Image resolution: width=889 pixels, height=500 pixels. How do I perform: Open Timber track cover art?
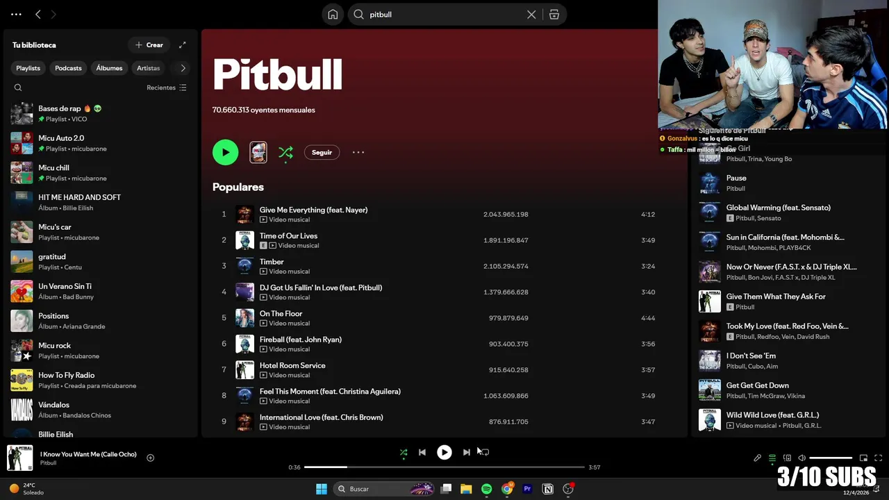(x=244, y=266)
